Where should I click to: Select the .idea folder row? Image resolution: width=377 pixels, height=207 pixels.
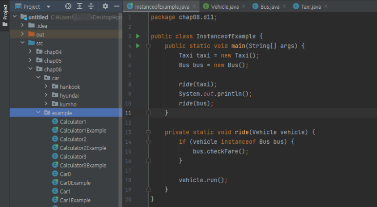66,26
